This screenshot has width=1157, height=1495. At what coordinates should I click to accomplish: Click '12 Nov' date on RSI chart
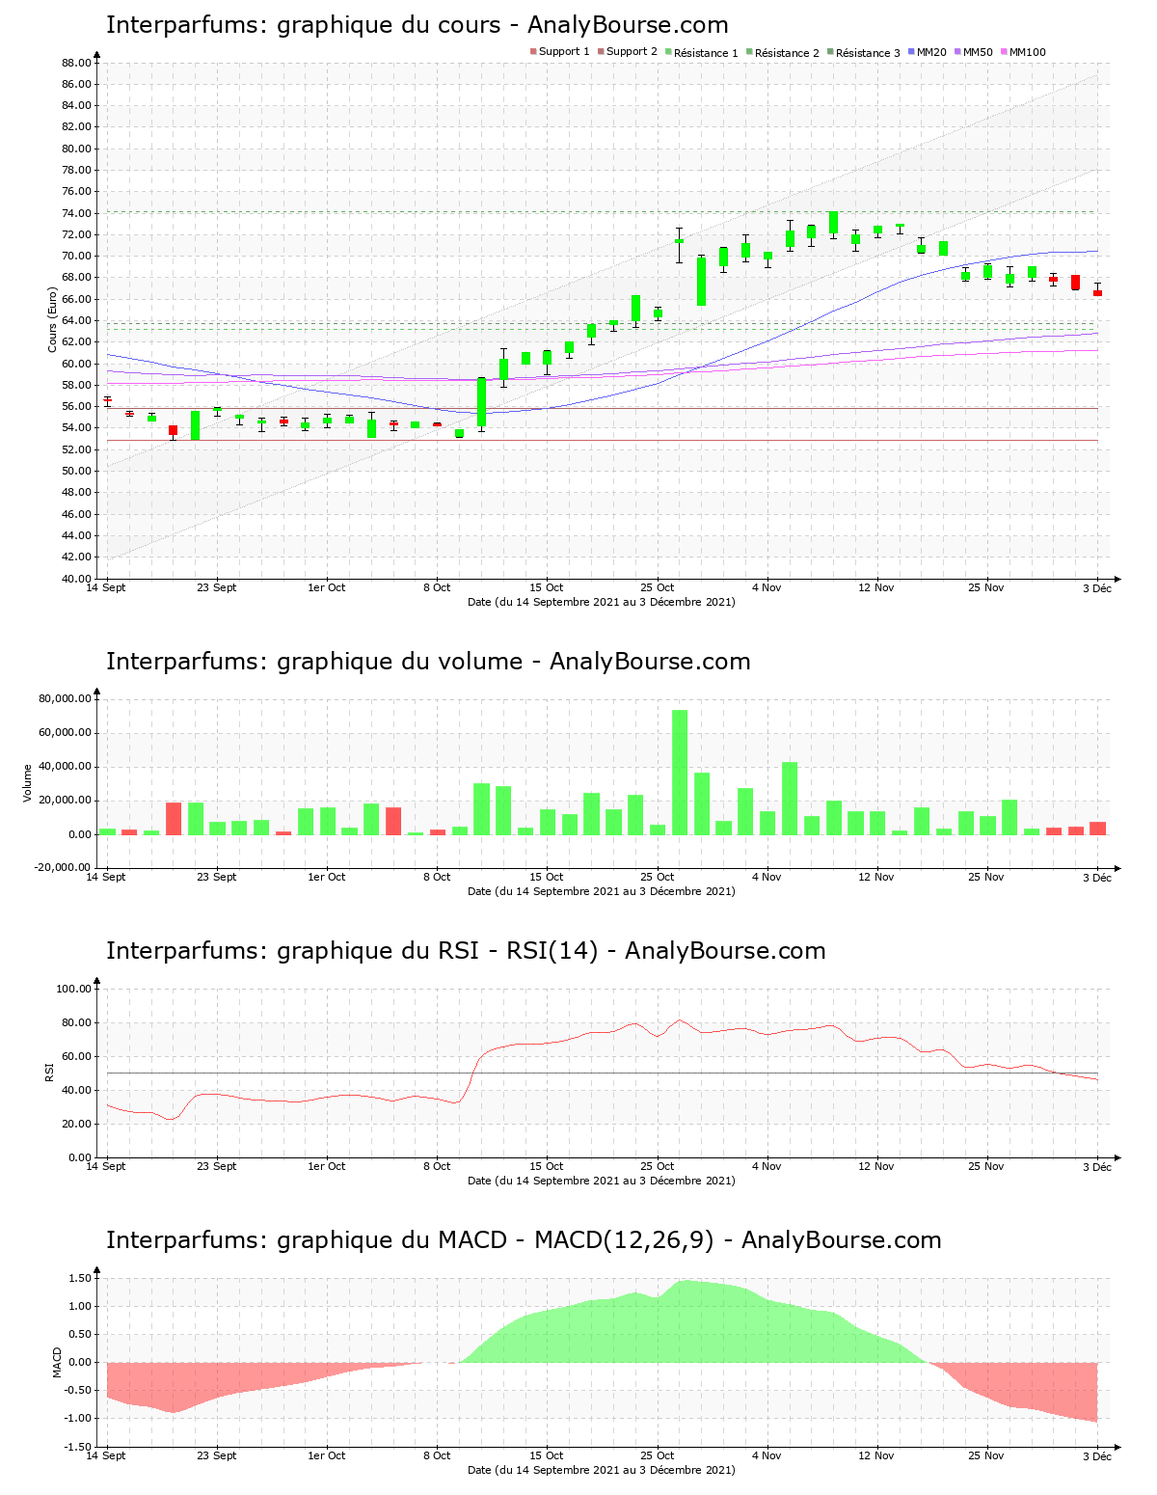click(x=876, y=1166)
